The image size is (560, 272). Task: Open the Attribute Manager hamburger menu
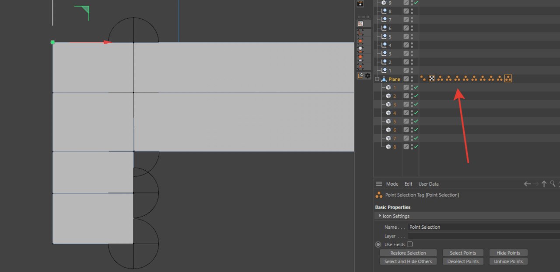point(379,184)
